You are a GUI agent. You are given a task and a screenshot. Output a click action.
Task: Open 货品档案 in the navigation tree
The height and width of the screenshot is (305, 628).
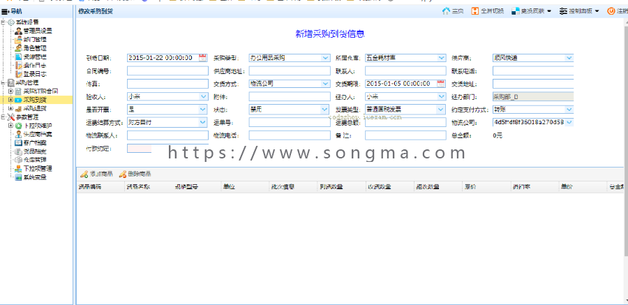(x=35, y=151)
